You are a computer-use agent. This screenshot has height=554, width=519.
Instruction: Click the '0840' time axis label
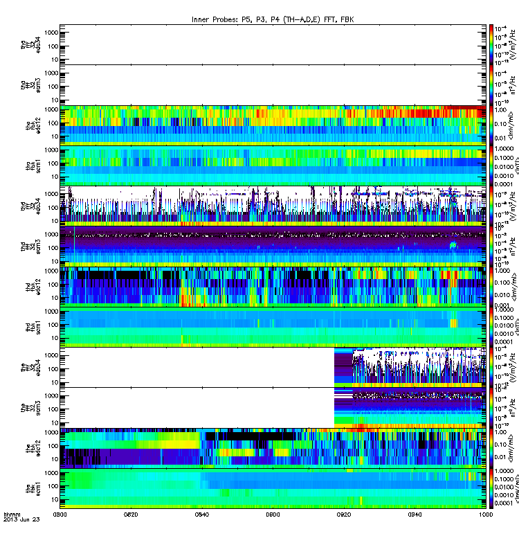click(x=201, y=515)
